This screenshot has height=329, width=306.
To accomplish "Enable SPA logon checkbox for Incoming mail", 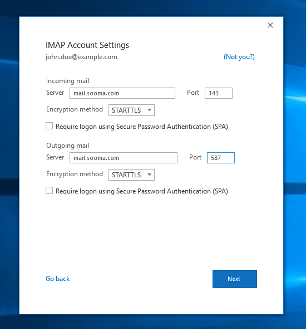I will tap(49, 126).
